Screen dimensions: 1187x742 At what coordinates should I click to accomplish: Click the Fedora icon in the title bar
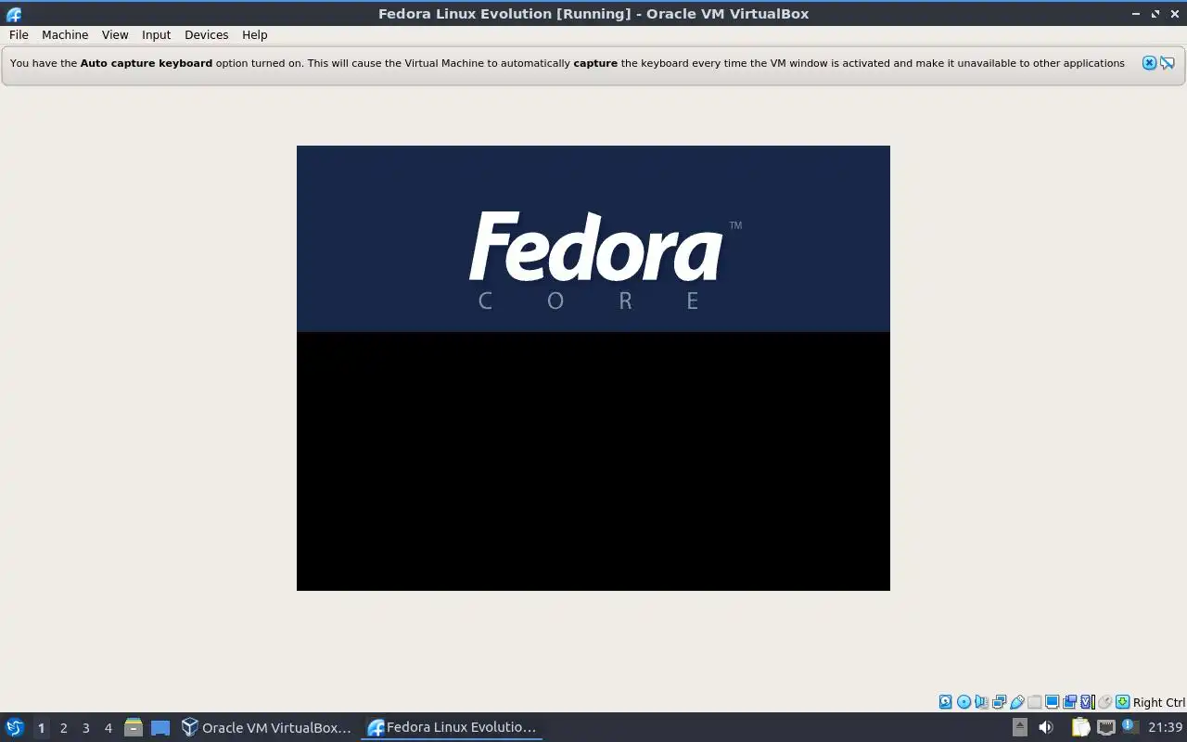[x=14, y=14]
